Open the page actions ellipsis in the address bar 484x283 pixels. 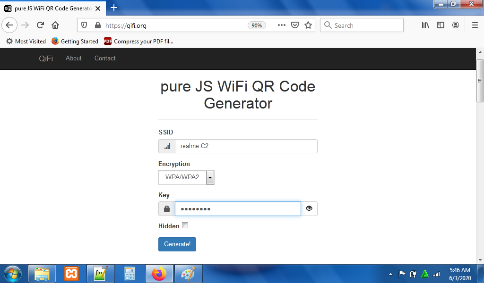tap(281, 25)
